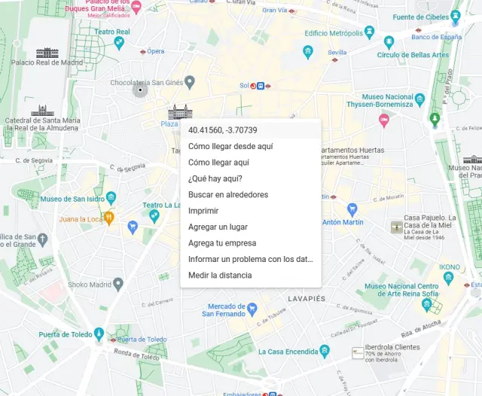This screenshot has width=482, height=396.
Task: Select the Mercado de San Fernando shopping pin
Action: click(252, 309)
